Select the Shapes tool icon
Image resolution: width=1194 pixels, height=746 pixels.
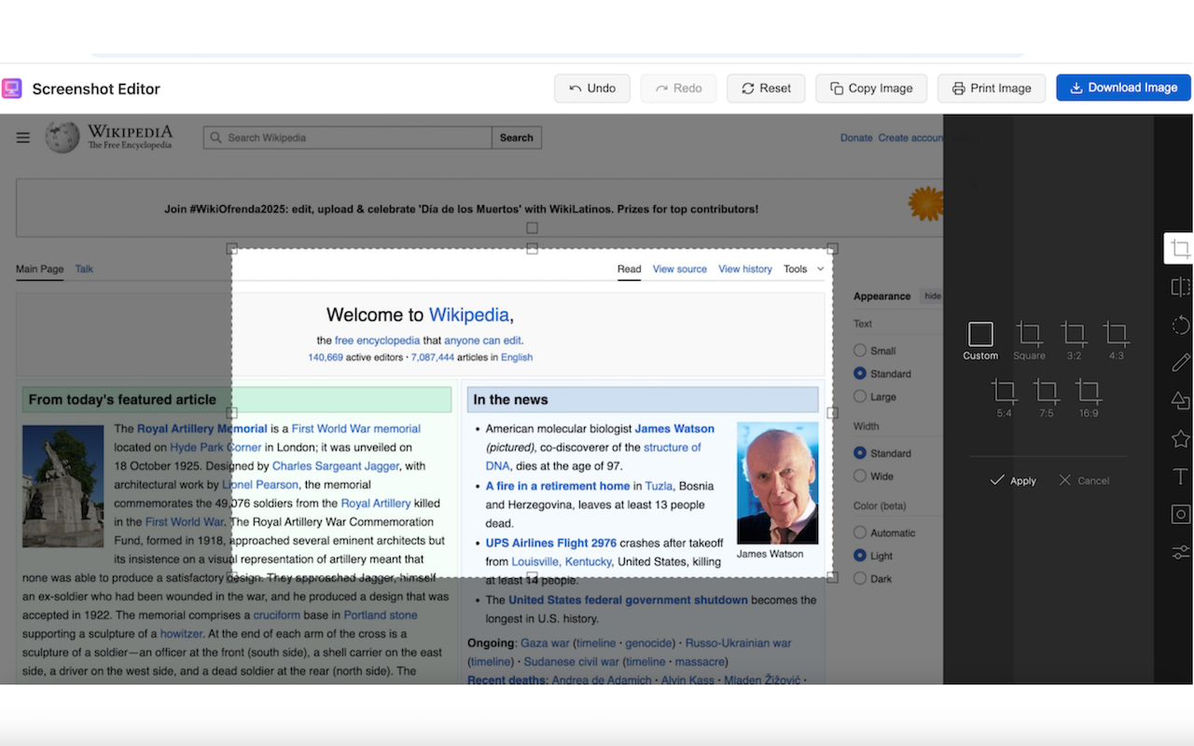1180,401
